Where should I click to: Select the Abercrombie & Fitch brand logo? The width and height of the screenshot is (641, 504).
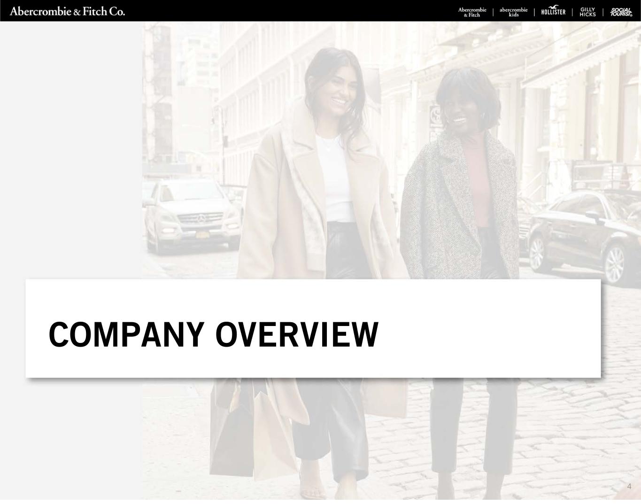coord(472,12)
